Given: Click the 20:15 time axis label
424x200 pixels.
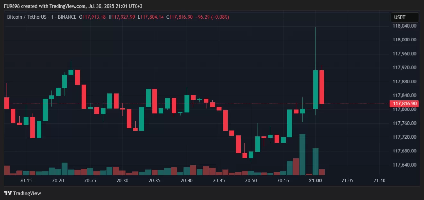Looking at the screenshot, I should point(26,181).
